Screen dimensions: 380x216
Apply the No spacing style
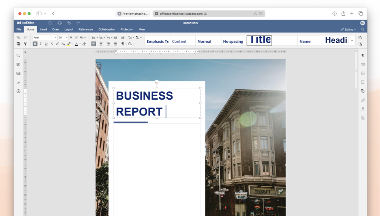[233, 42]
